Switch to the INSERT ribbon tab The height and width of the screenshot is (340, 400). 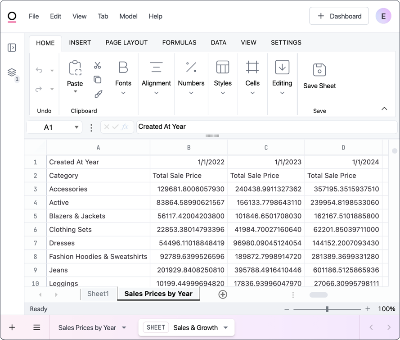pos(80,42)
